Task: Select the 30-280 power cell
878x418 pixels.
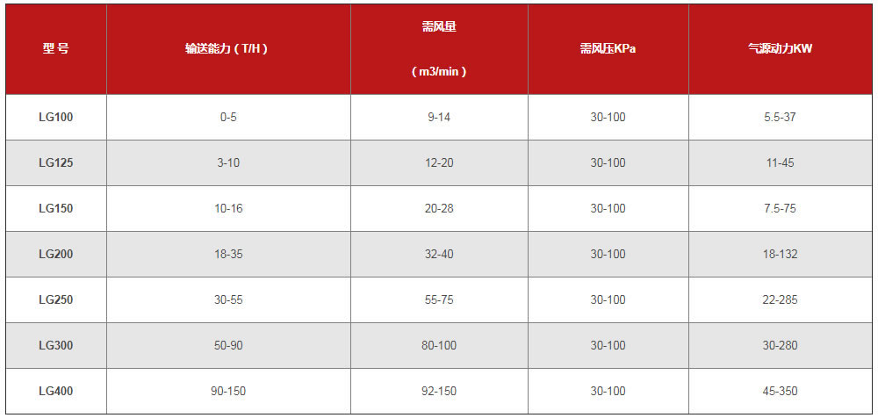Action: click(x=779, y=345)
